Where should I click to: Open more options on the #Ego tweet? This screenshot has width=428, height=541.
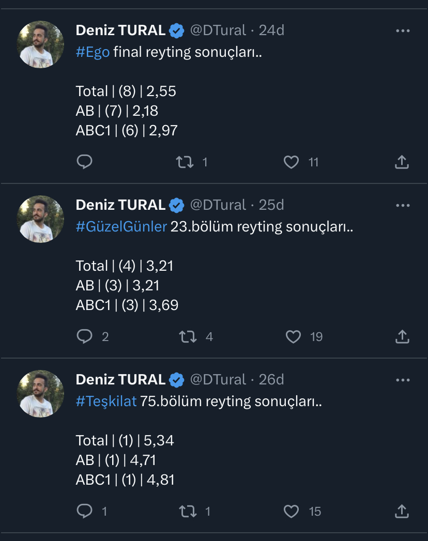click(402, 31)
